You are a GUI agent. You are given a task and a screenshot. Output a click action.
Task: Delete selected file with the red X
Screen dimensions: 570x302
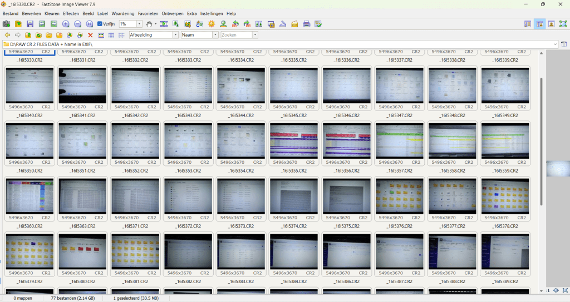90,35
